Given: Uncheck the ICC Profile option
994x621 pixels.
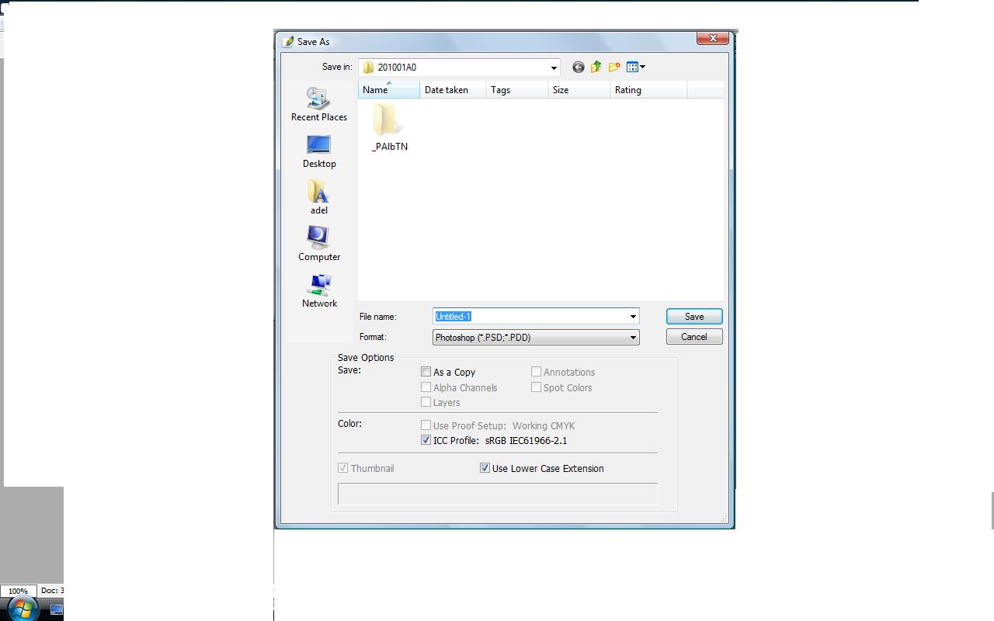Looking at the screenshot, I should tap(426, 440).
